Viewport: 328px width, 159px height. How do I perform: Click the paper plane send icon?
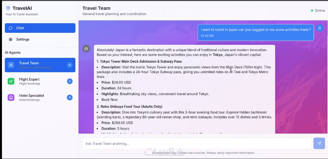tap(319, 143)
